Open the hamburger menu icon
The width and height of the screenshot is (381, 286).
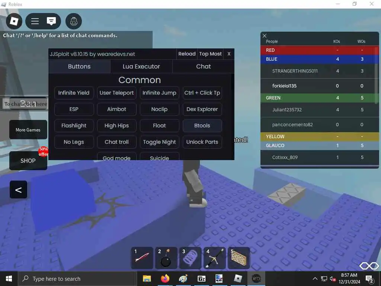(x=35, y=21)
